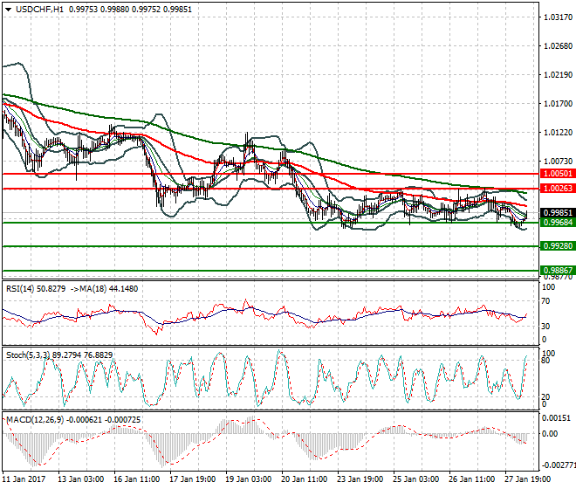Click the 13 Jan 03:00 time label
The height and width of the screenshot is (489, 576).
tap(81, 479)
